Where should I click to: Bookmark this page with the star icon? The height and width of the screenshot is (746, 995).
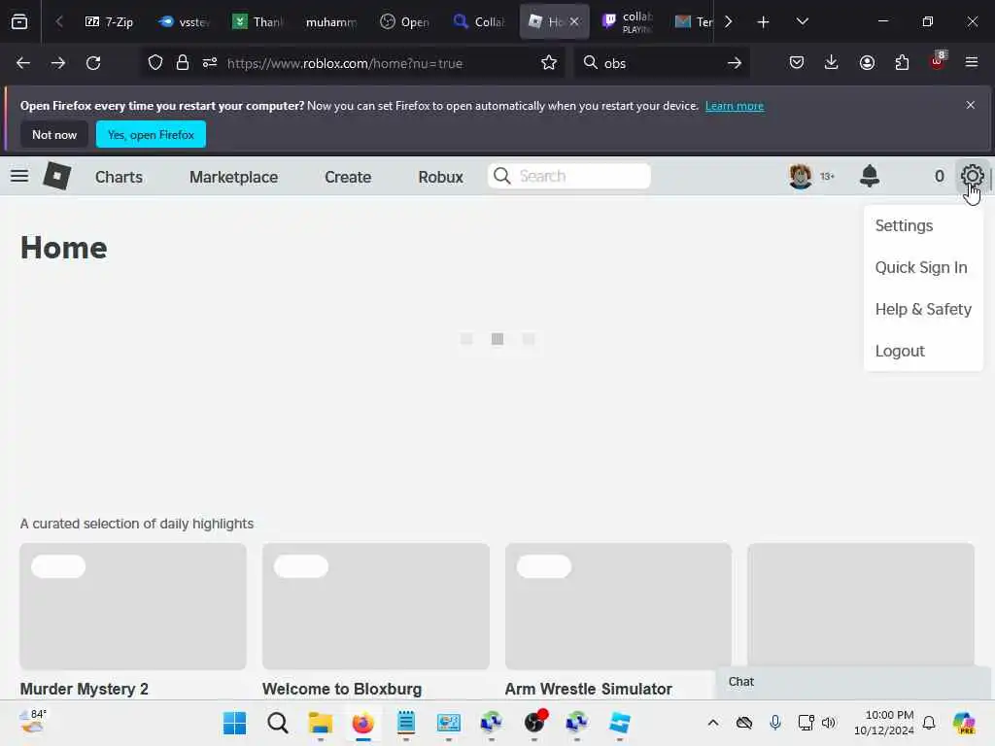pos(549,63)
